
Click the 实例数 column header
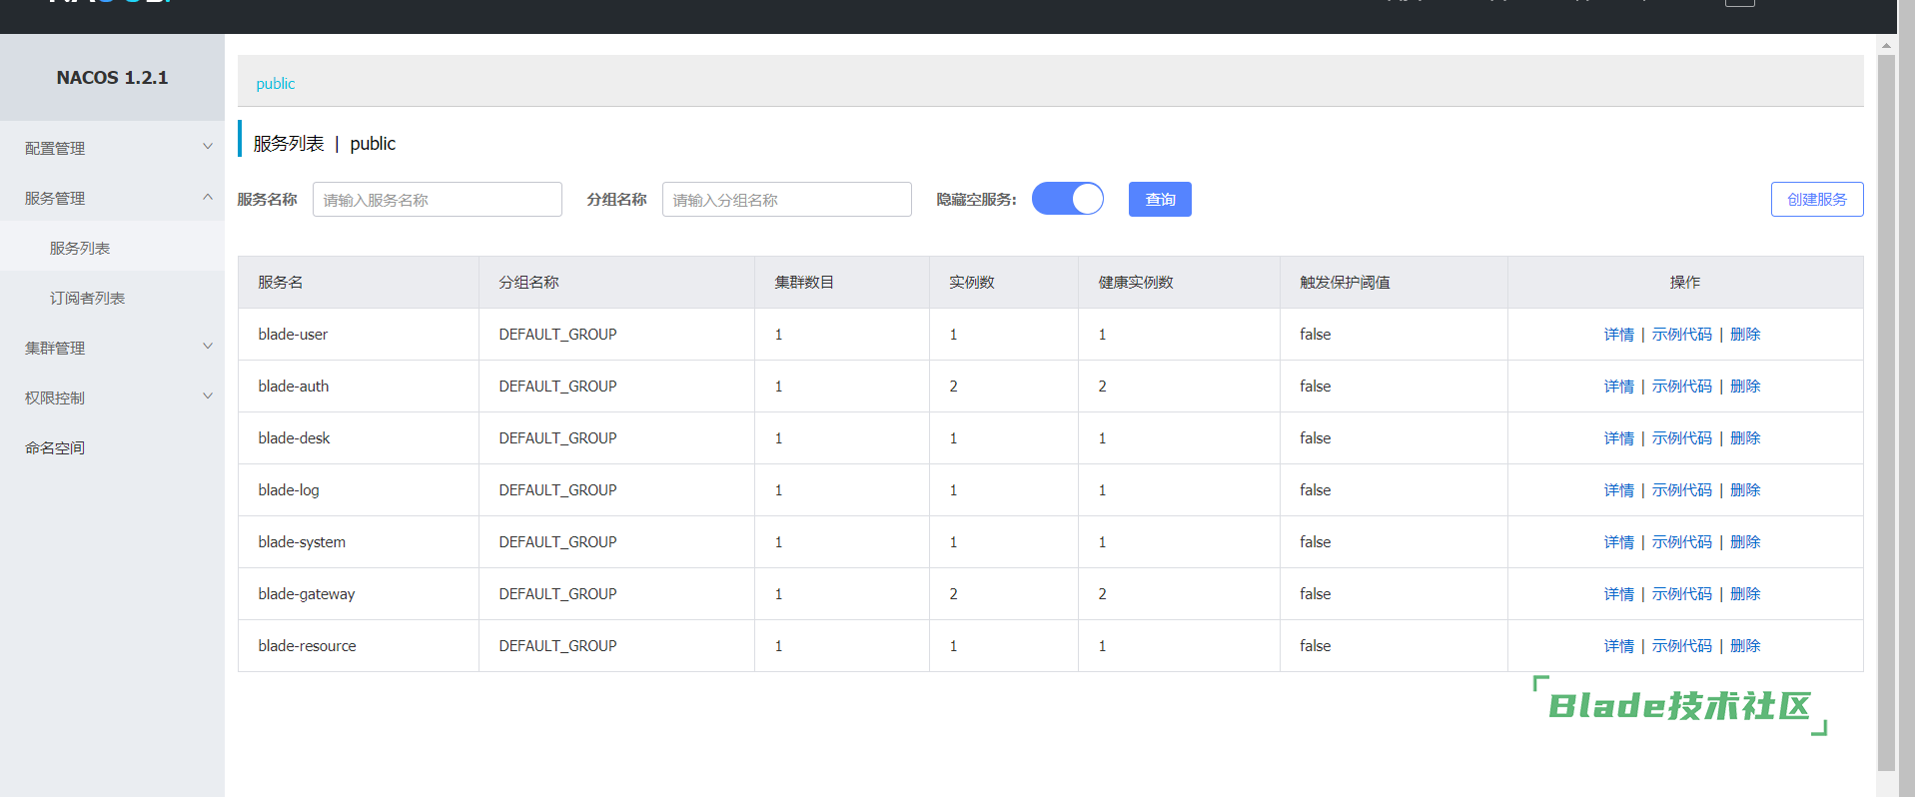[1004, 283]
